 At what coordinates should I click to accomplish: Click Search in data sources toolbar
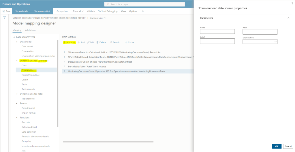coord(114,42)
